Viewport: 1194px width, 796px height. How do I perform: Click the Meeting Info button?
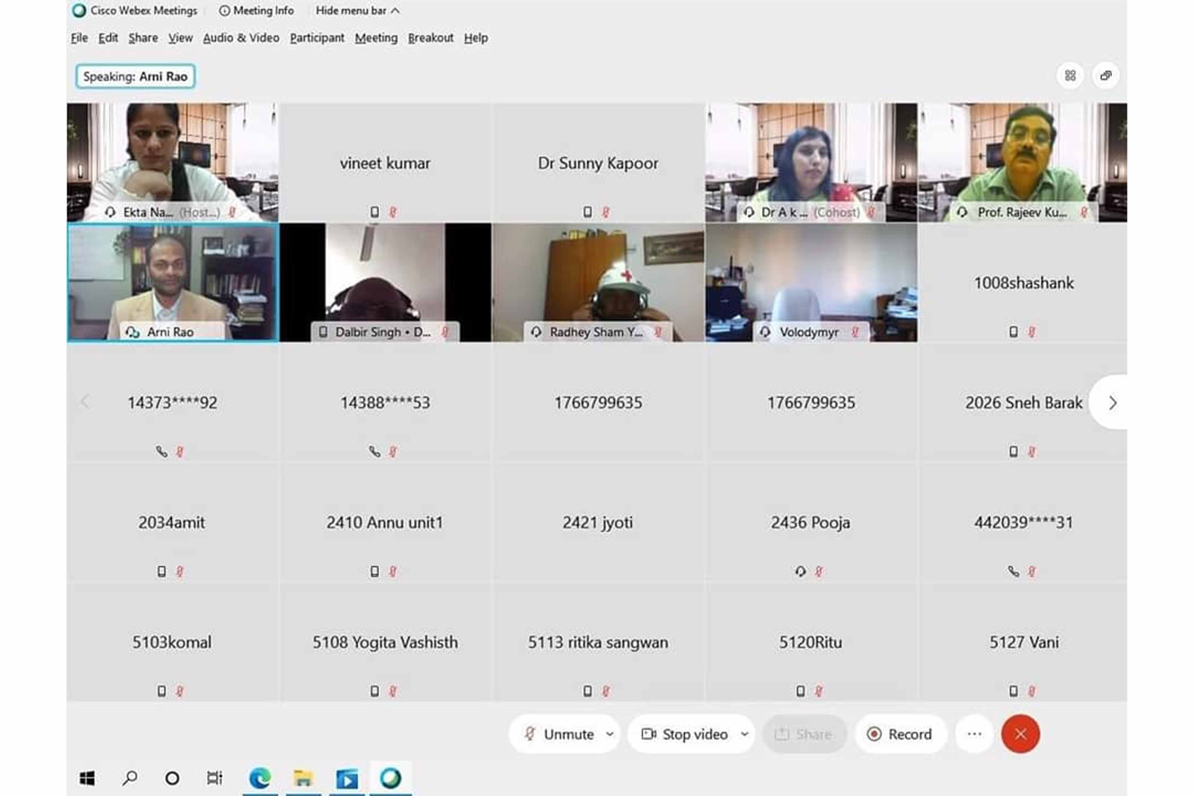click(x=257, y=11)
